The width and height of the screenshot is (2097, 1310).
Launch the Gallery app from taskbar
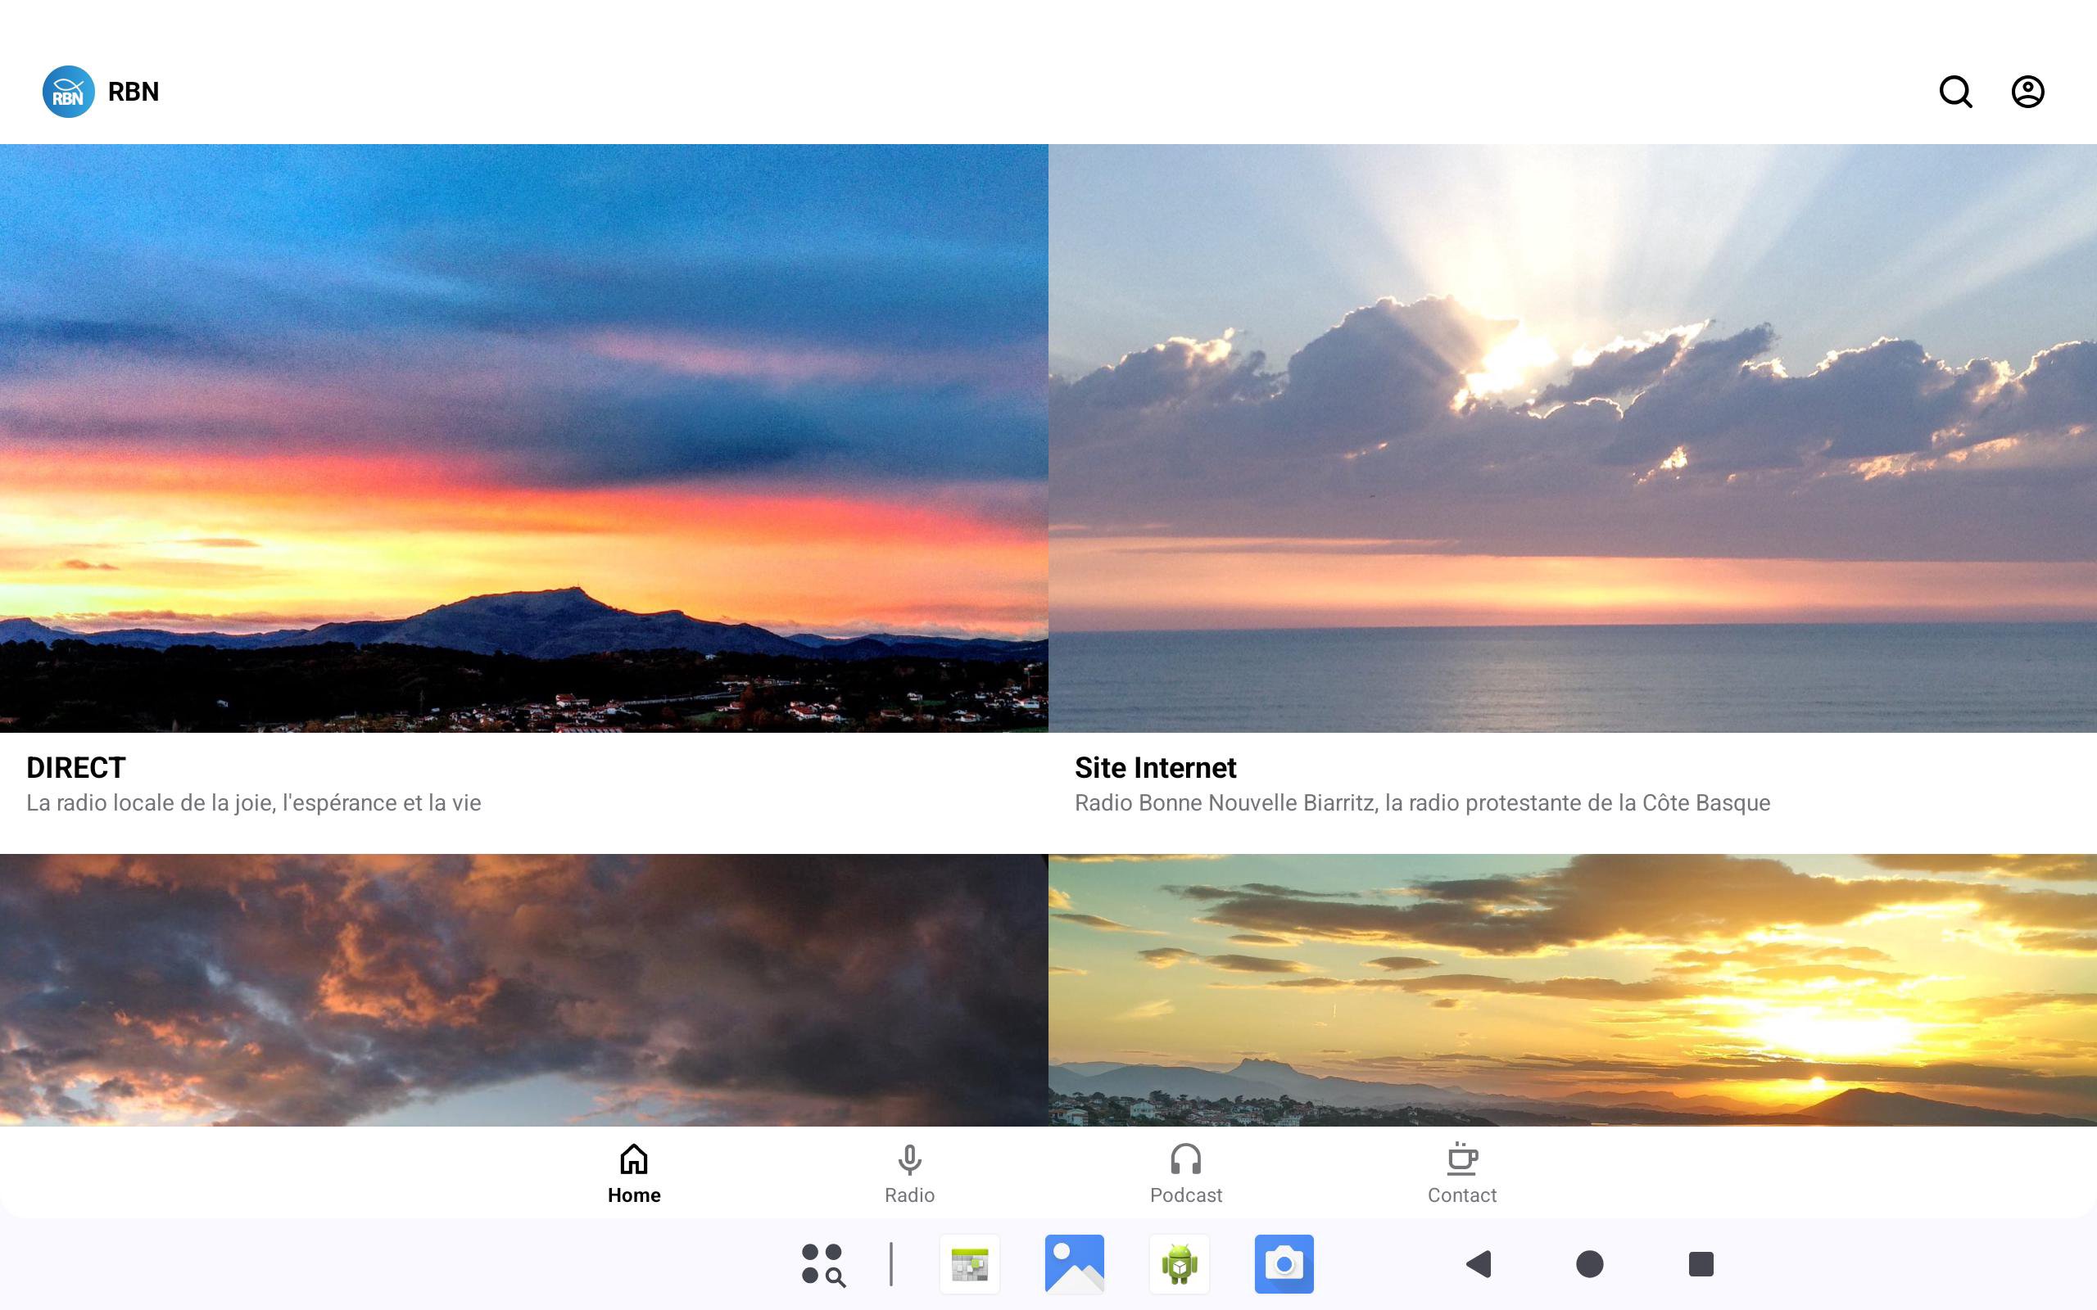pos(1075,1264)
